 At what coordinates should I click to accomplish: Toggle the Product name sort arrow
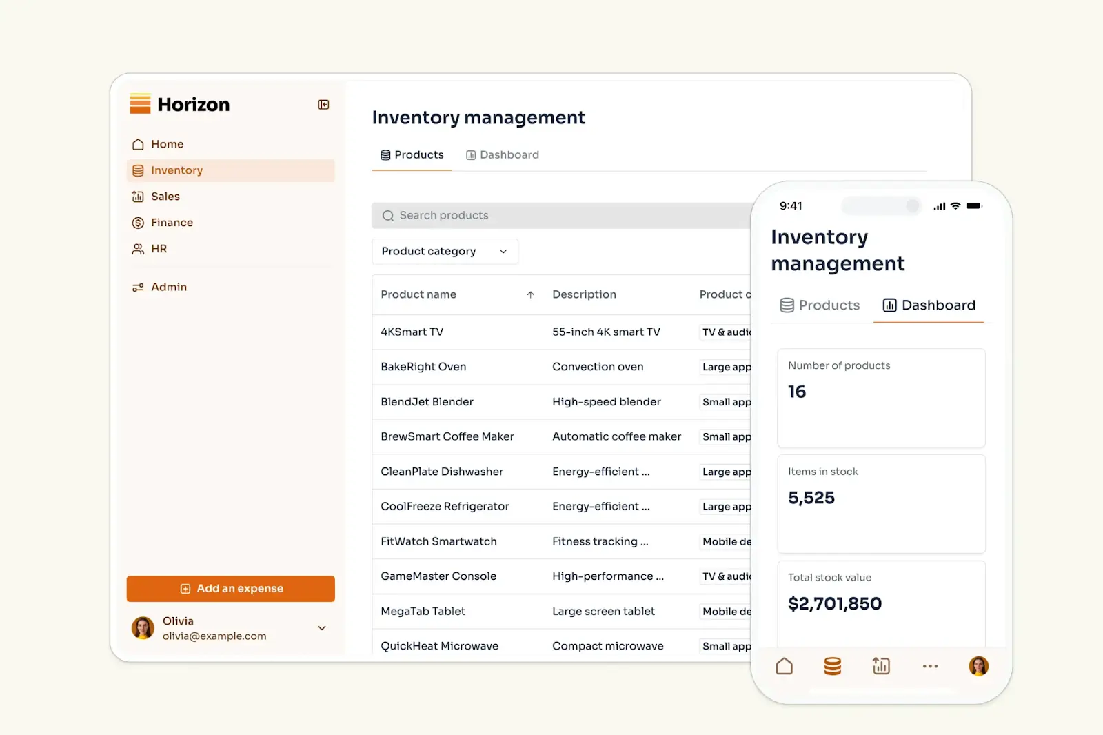click(531, 294)
